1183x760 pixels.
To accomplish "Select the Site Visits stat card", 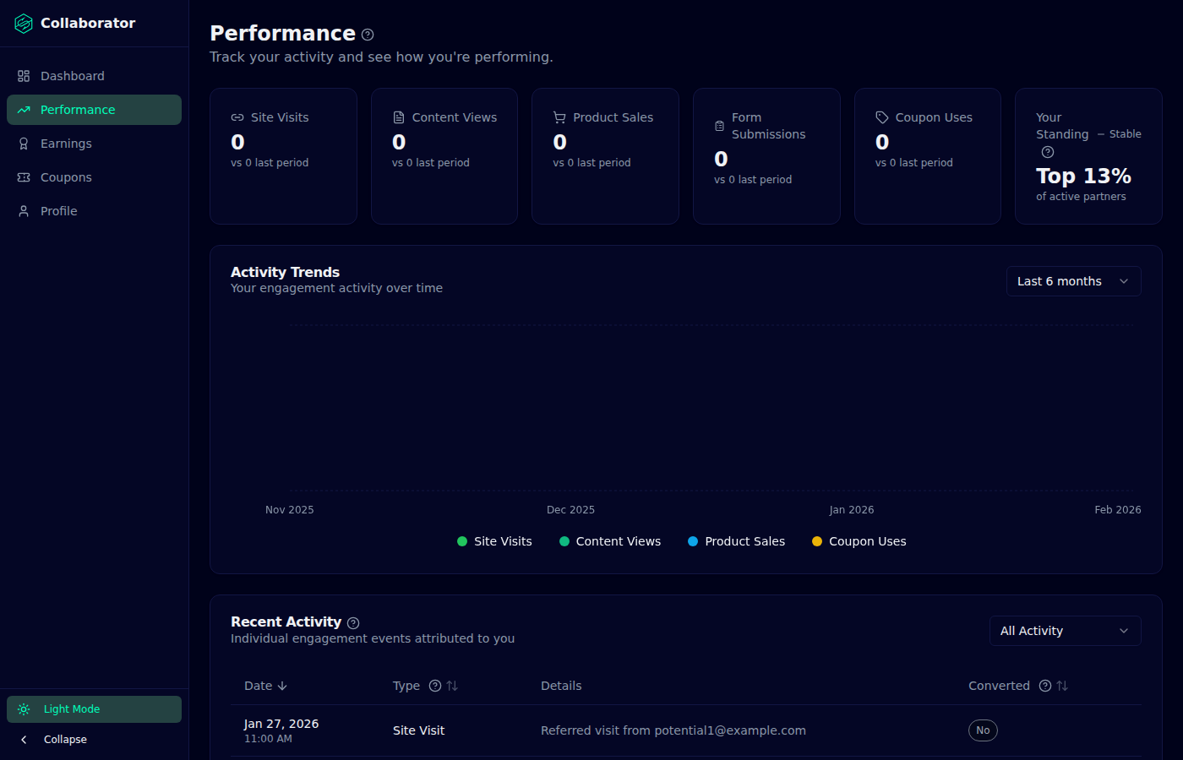I will click(x=283, y=156).
